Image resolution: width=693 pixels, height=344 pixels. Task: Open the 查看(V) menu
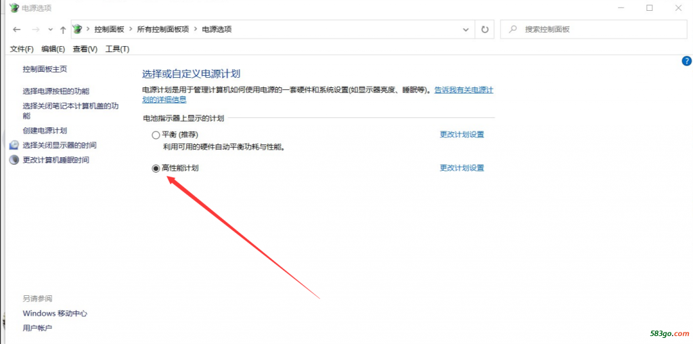point(85,49)
